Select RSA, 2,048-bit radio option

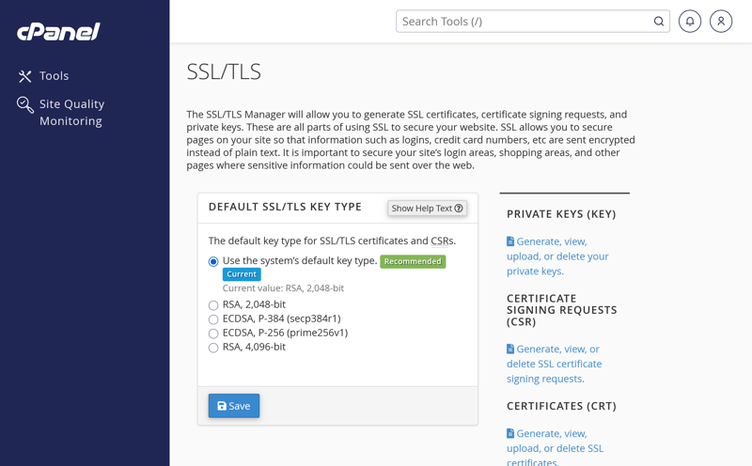click(x=213, y=305)
